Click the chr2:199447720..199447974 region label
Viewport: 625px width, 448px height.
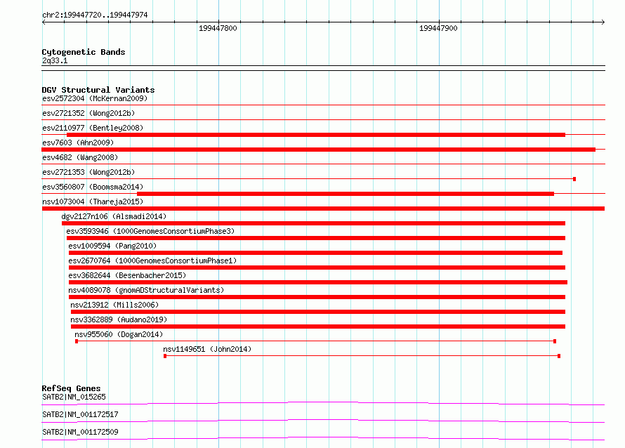(95, 15)
